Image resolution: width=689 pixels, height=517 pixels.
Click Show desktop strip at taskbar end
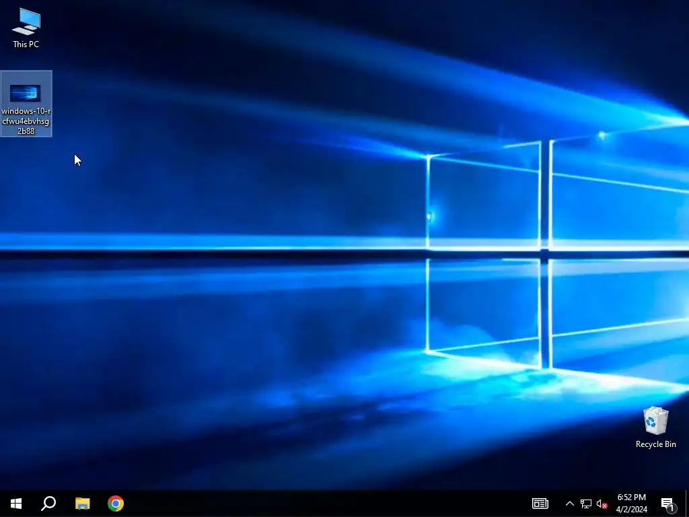[687, 504]
